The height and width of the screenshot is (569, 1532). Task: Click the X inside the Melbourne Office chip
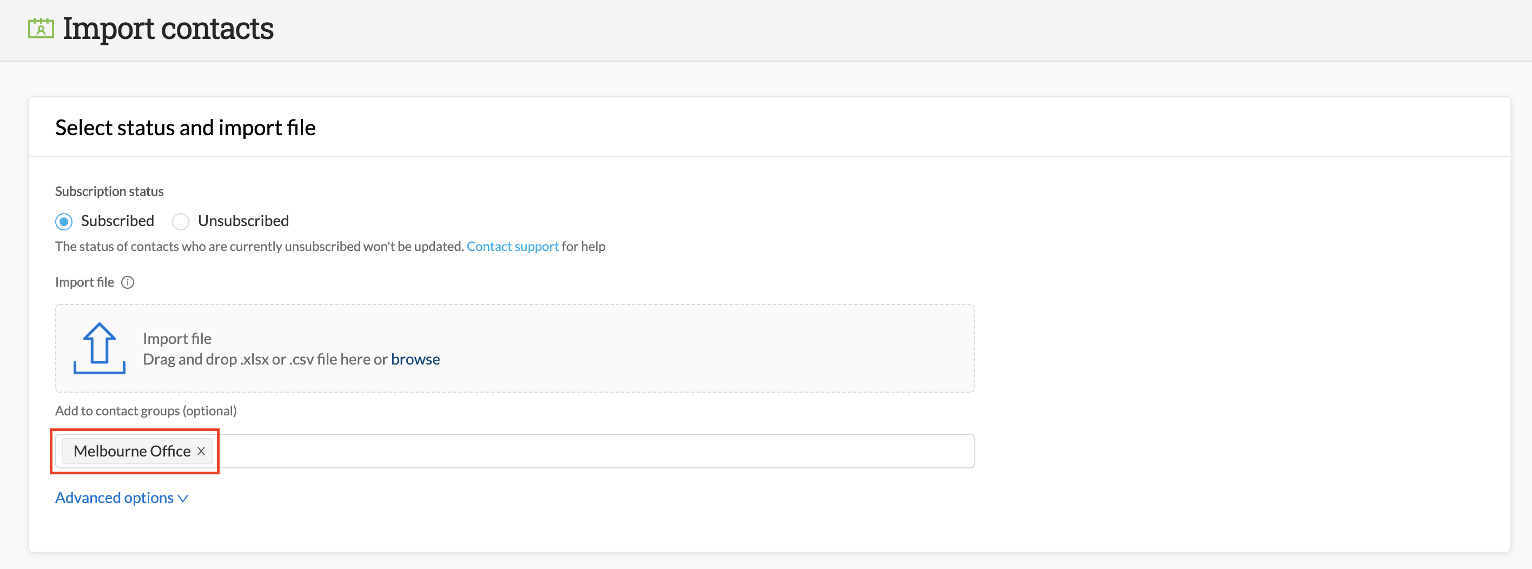coord(201,451)
